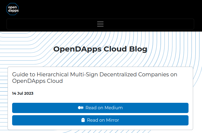
Task: Click the article title 'Guide to Hierarchical Multi-Sign Decentralized Companies'
Action: (x=95, y=78)
